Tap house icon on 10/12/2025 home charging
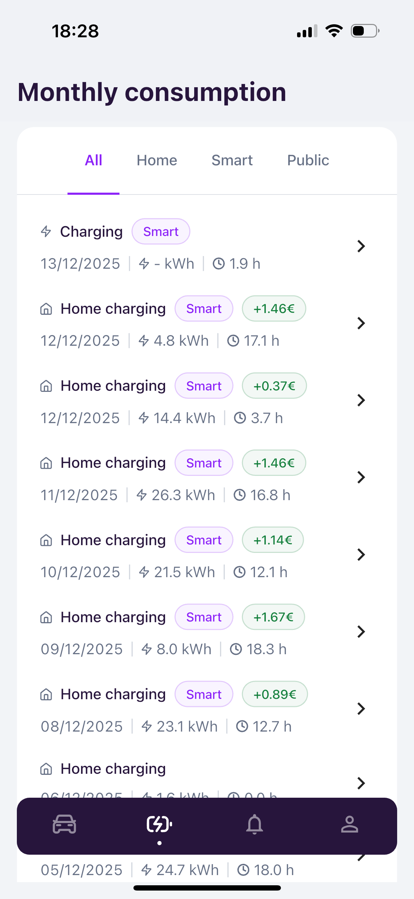Viewport: 414px width, 899px height. tap(46, 540)
